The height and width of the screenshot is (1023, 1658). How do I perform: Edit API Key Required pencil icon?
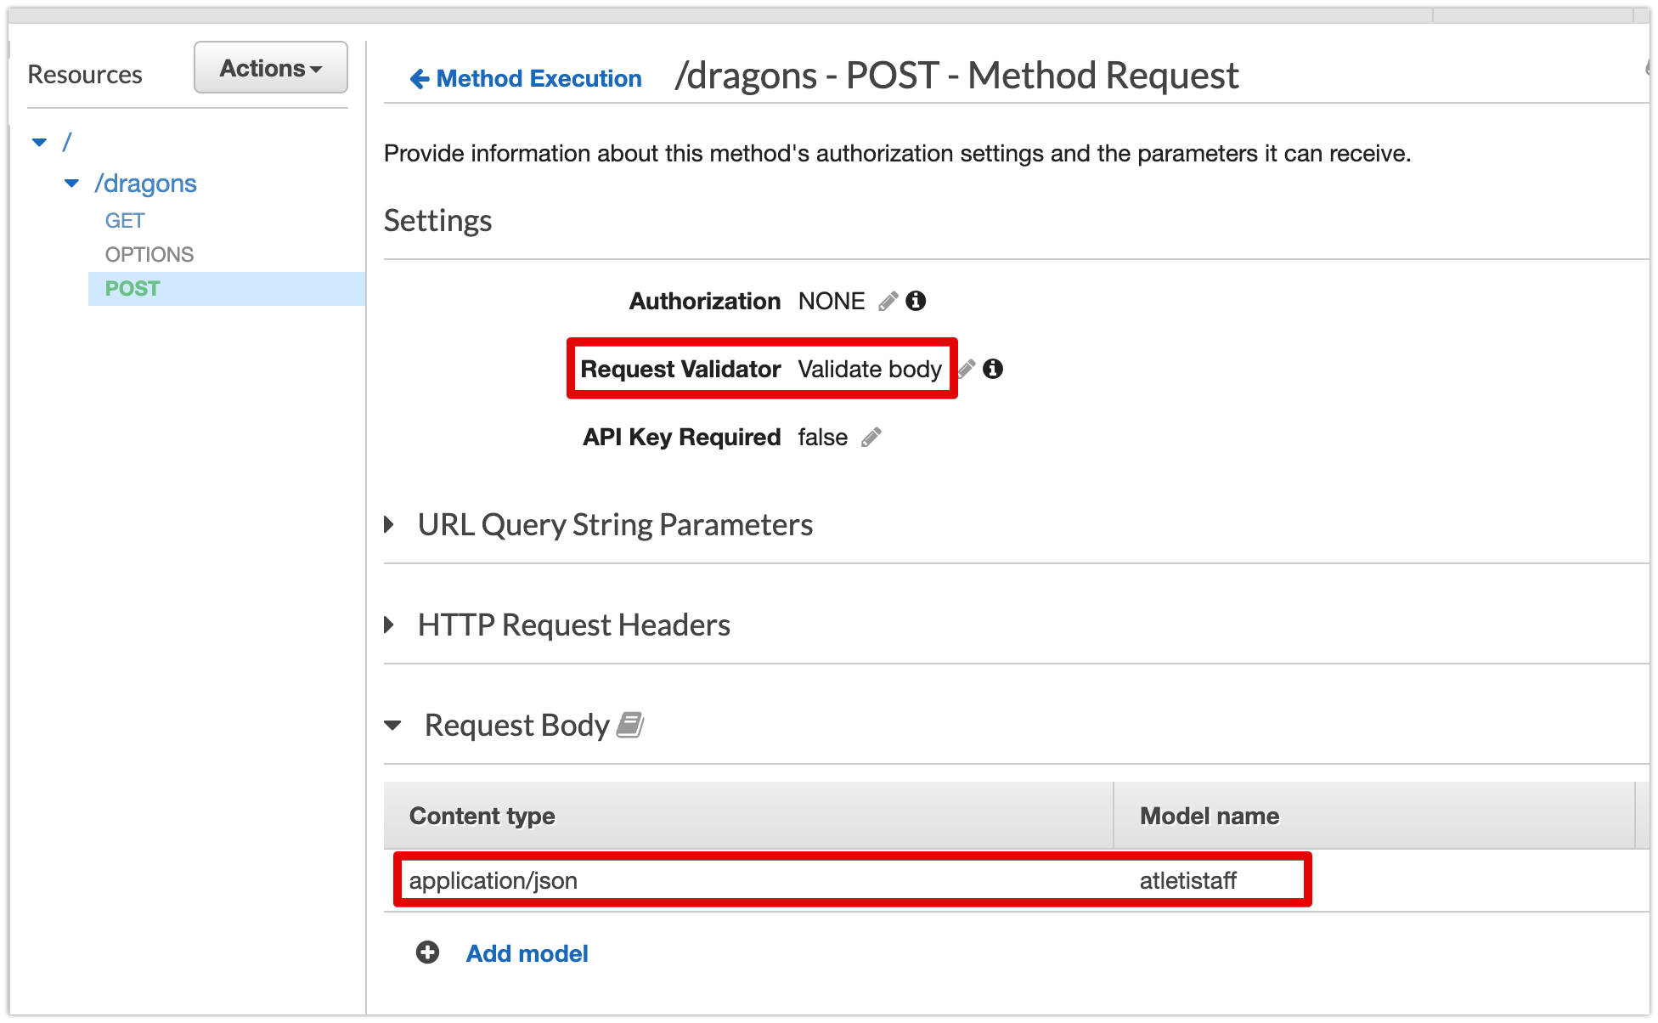[x=871, y=438]
